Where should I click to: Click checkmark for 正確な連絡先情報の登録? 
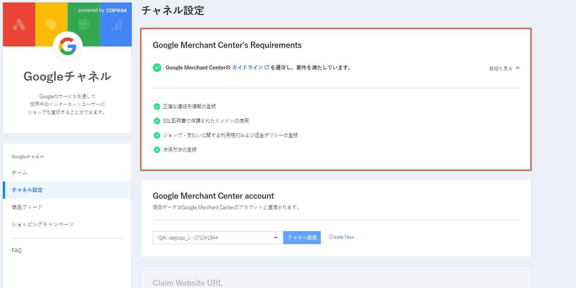pyautogui.click(x=157, y=107)
